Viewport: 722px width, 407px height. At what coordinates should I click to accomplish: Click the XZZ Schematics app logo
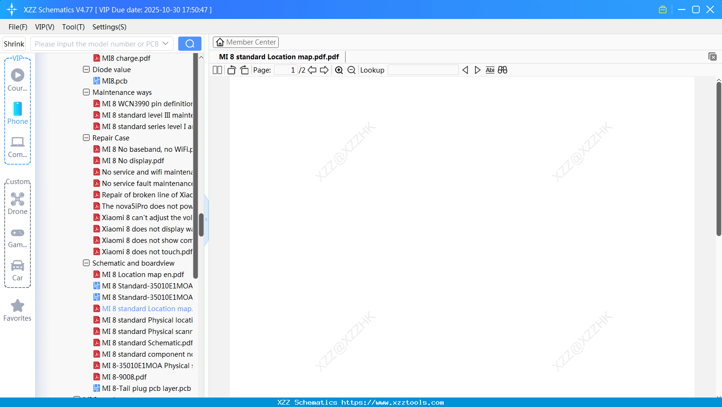(12, 9)
